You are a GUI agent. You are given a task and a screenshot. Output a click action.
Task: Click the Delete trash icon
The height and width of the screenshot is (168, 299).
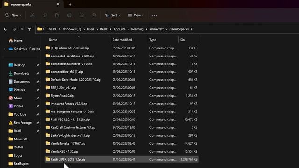pyautogui.click(x=94, y=15)
